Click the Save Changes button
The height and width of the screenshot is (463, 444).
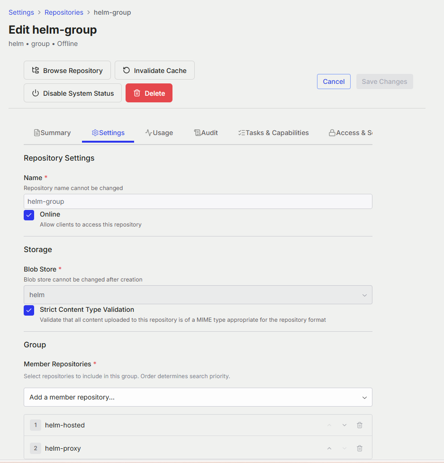point(384,82)
